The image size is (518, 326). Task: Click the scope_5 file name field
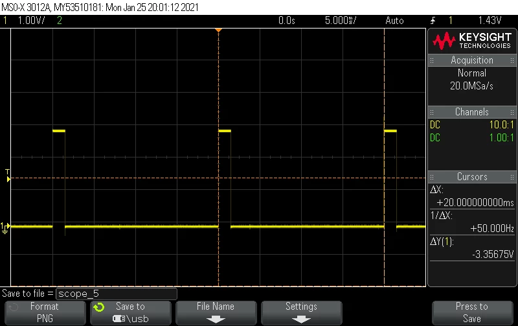pyautogui.click(x=117, y=294)
